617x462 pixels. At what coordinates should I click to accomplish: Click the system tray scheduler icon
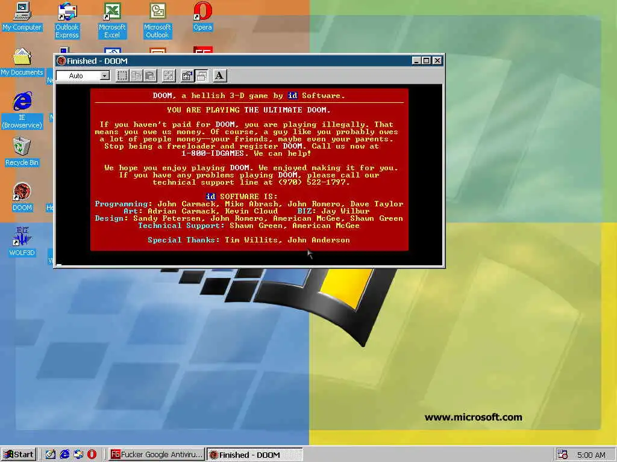[562, 455]
